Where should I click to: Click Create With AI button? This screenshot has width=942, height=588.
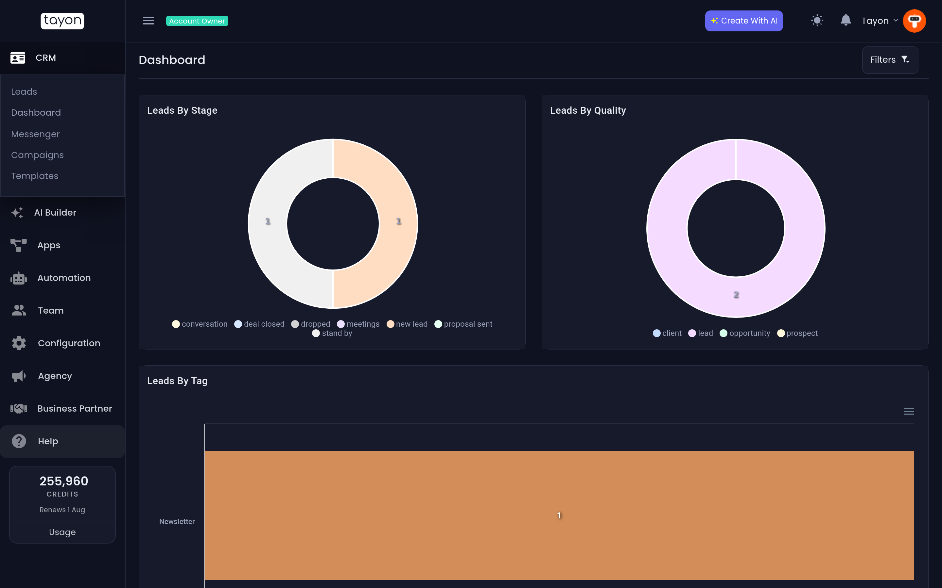743,21
